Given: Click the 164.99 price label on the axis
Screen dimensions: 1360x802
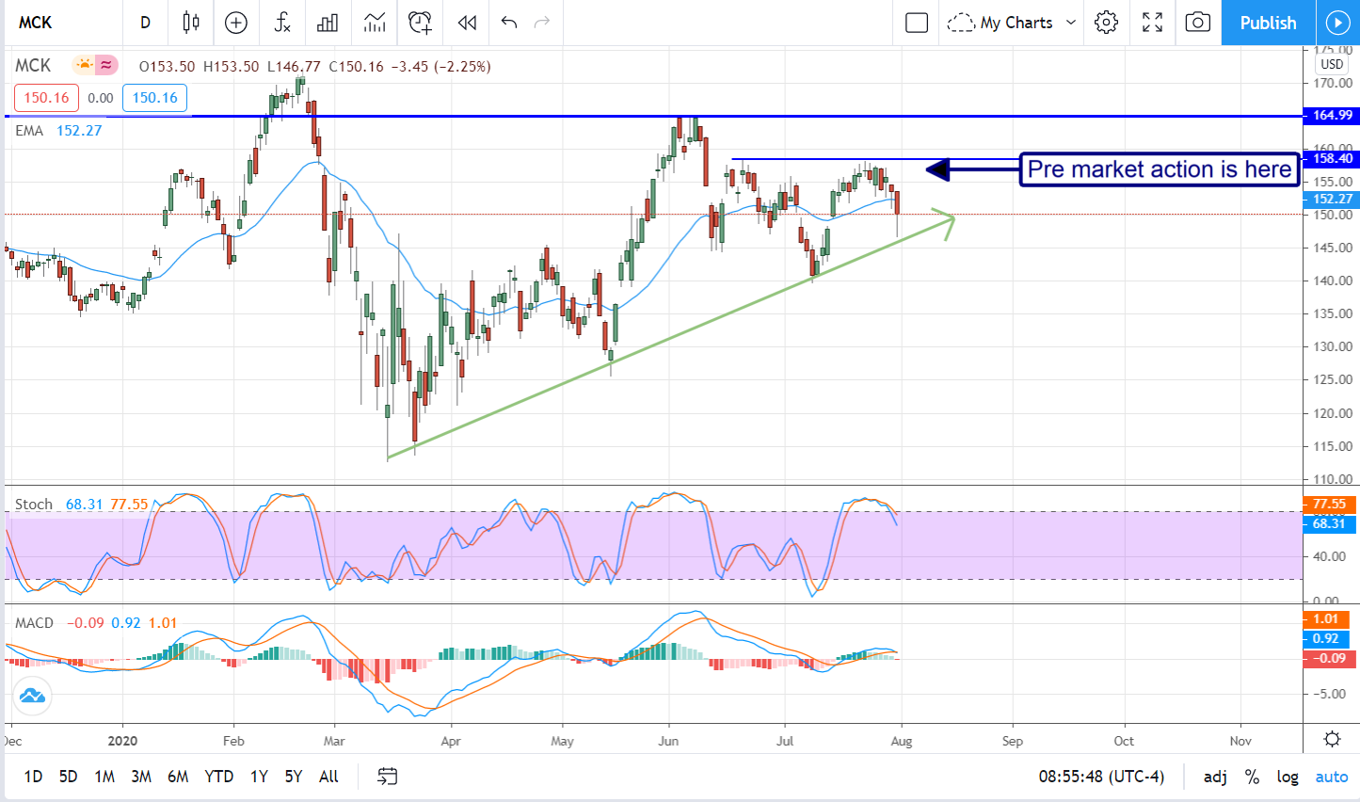Looking at the screenshot, I should [1332, 116].
